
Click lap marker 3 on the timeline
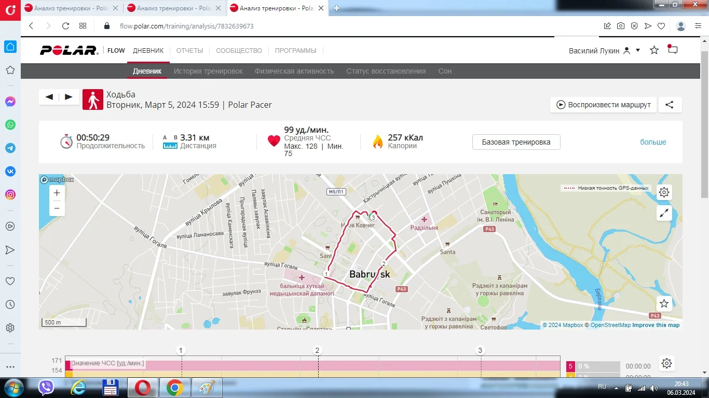pos(480,351)
